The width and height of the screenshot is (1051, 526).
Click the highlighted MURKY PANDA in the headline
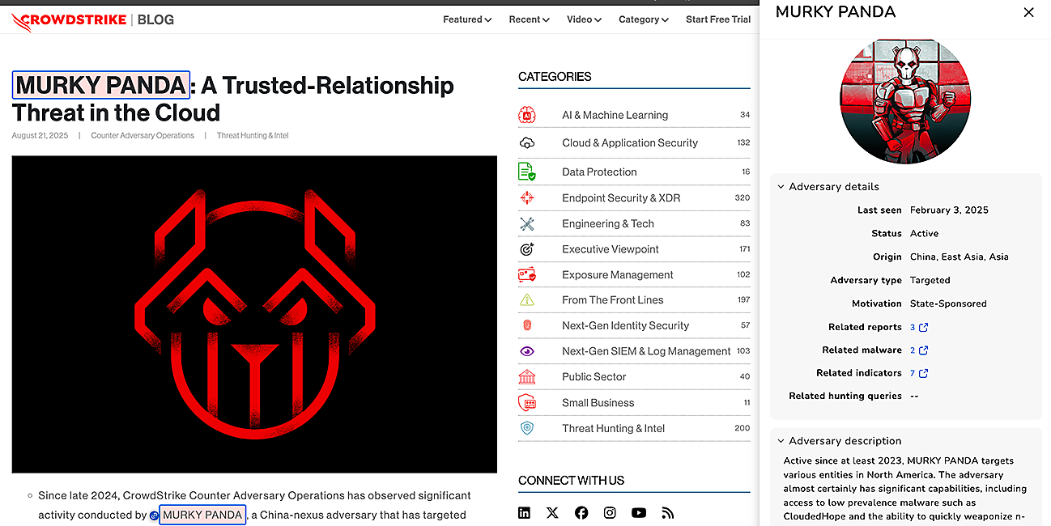(x=101, y=85)
